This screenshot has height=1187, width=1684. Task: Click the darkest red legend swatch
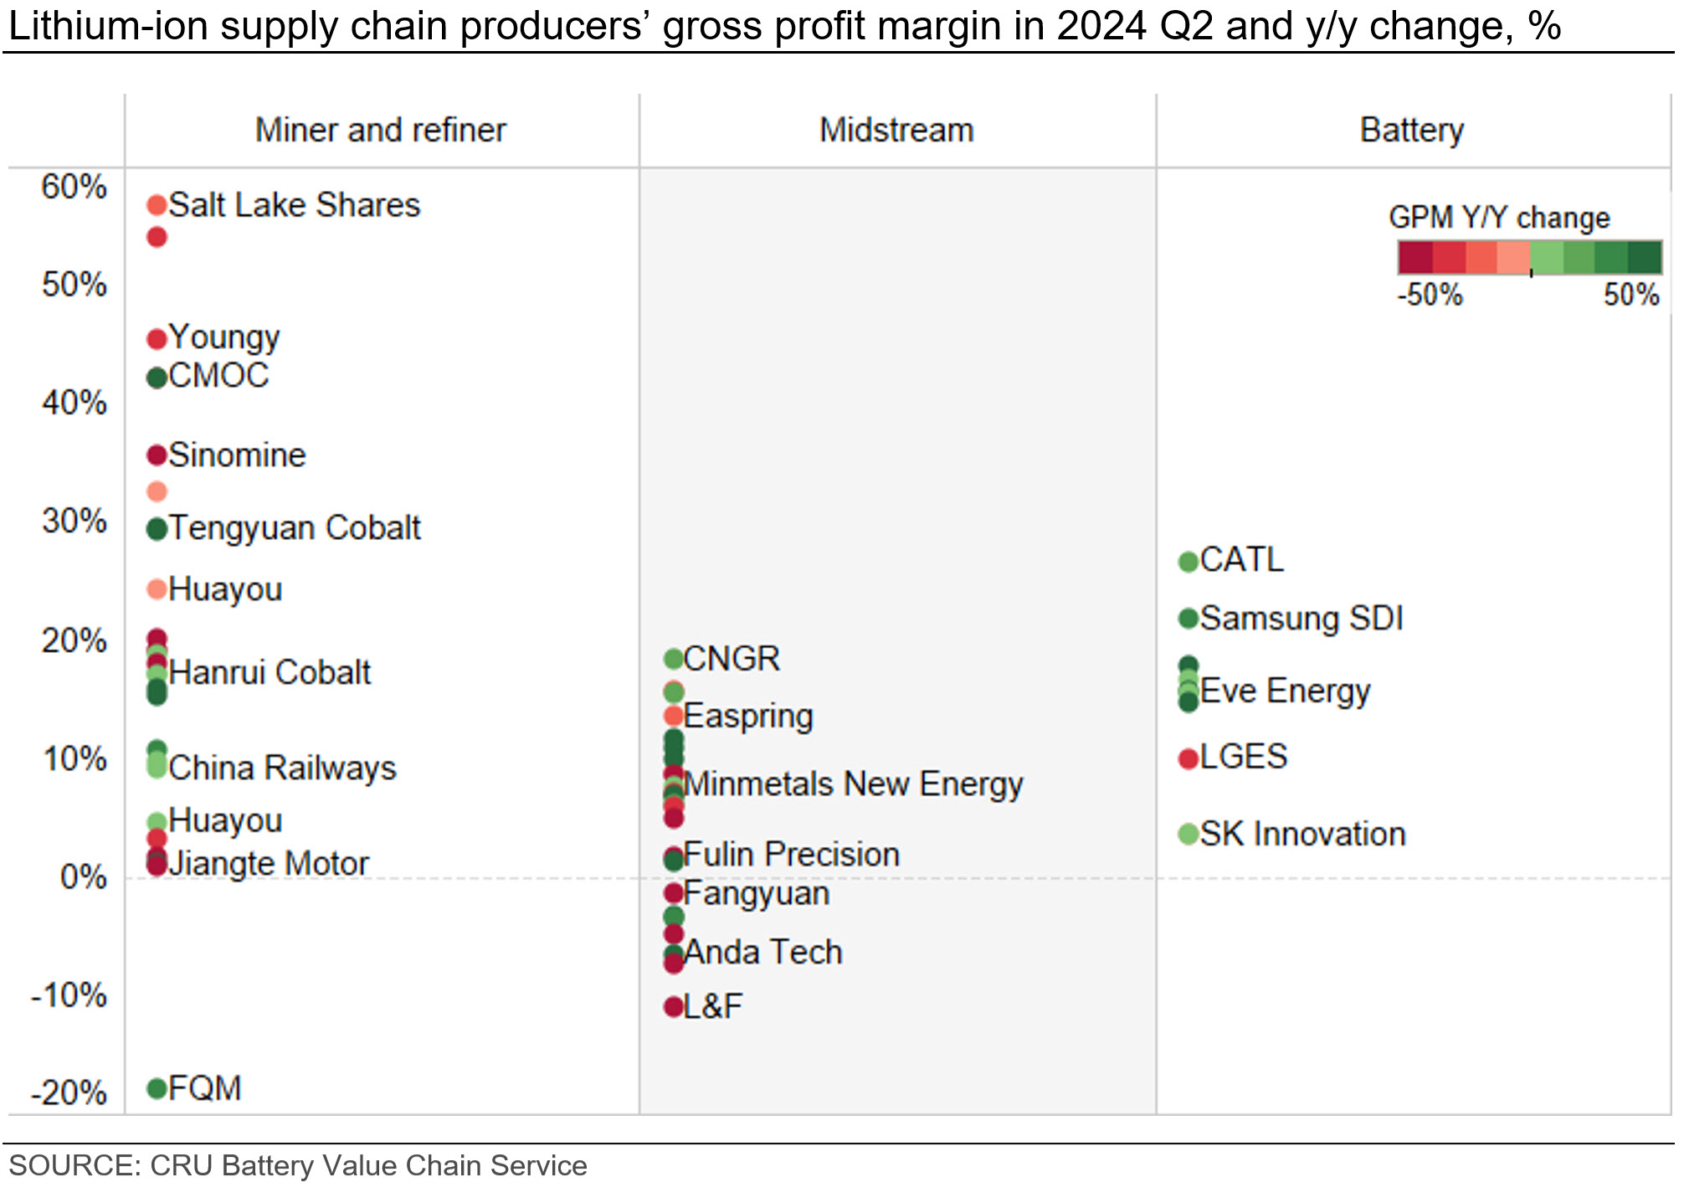tap(1414, 258)
